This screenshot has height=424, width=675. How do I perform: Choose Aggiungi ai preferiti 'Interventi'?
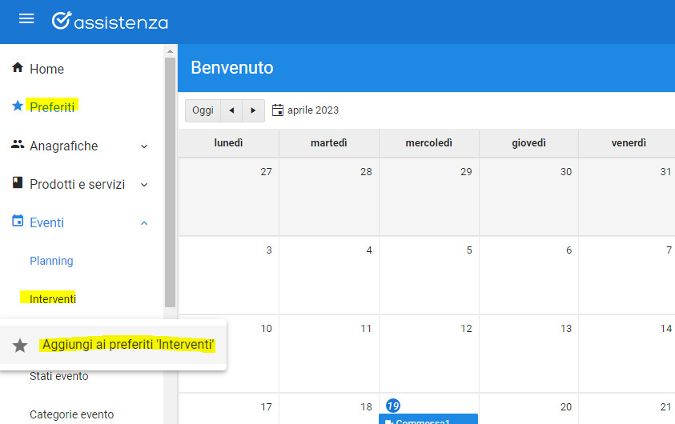point(128,345)
